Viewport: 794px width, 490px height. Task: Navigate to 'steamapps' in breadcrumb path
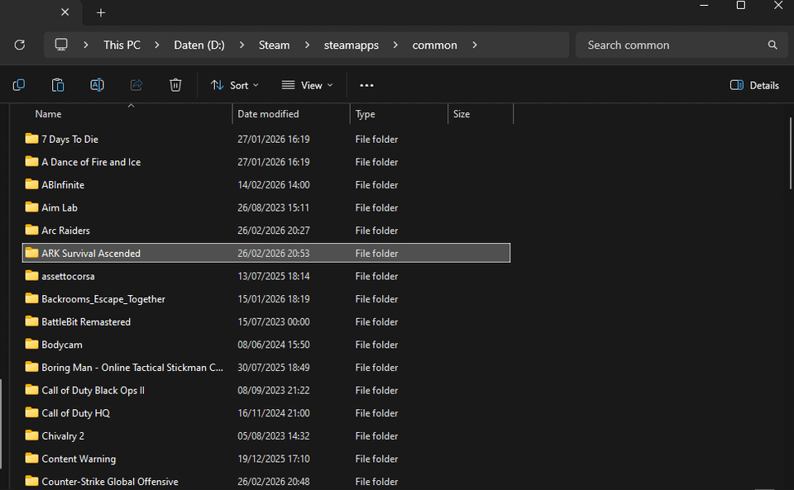(351, 45)
